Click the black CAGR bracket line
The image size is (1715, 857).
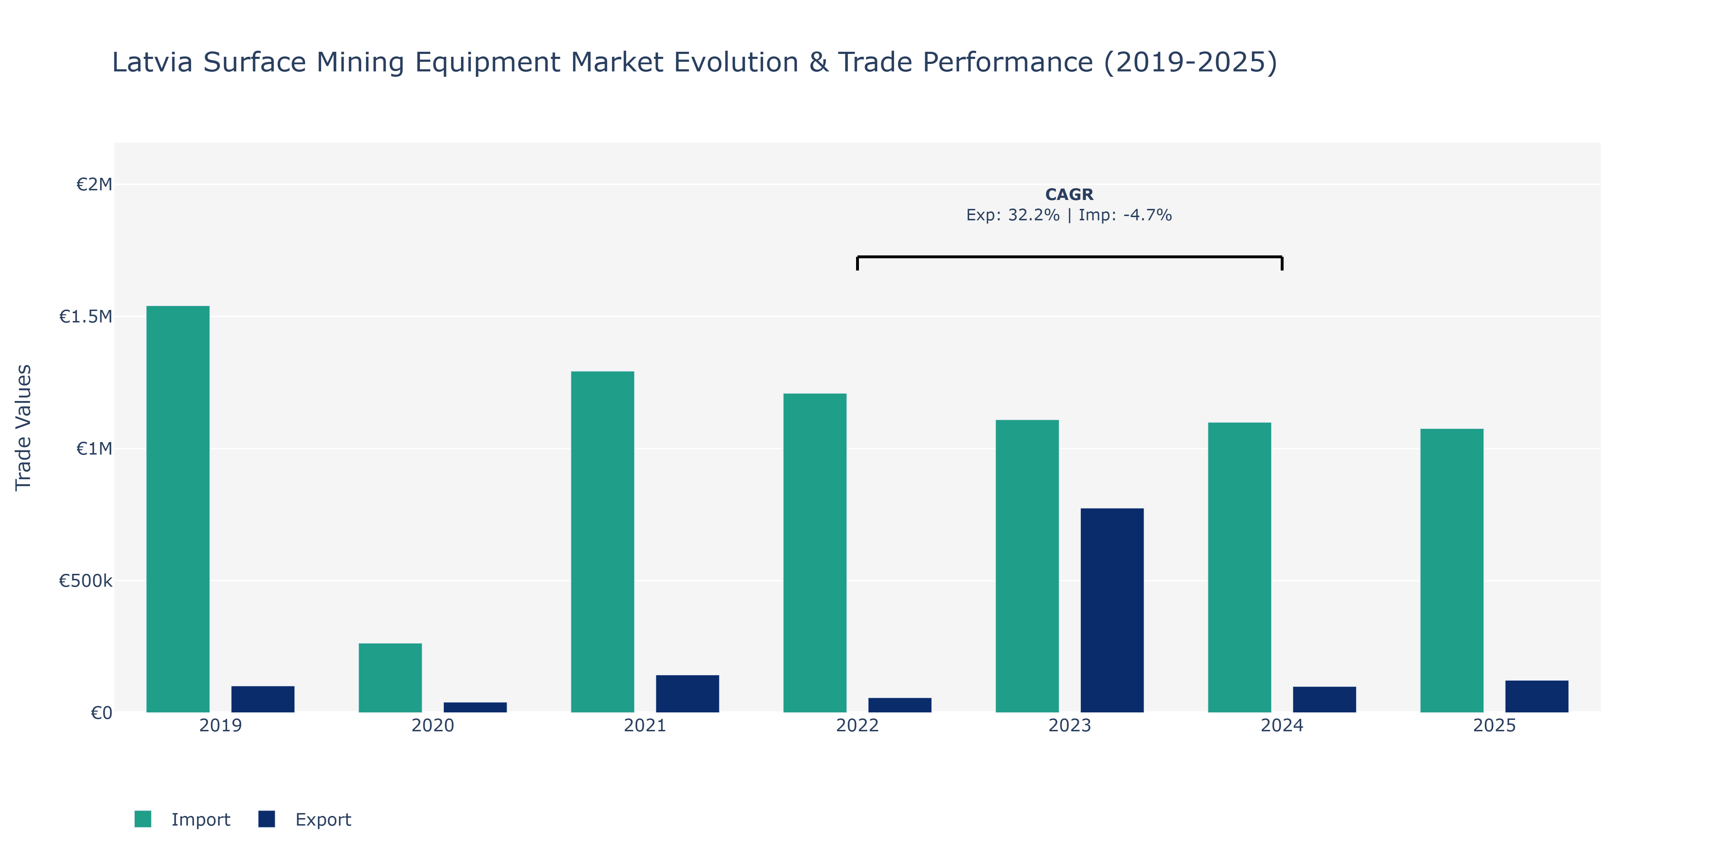click(x=1070, y=257)
